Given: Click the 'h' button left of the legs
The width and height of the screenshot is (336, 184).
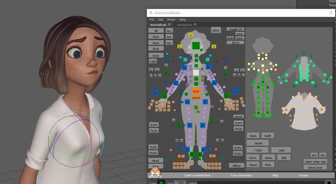Looking at the screenshot, I should (x=177, y=140).
